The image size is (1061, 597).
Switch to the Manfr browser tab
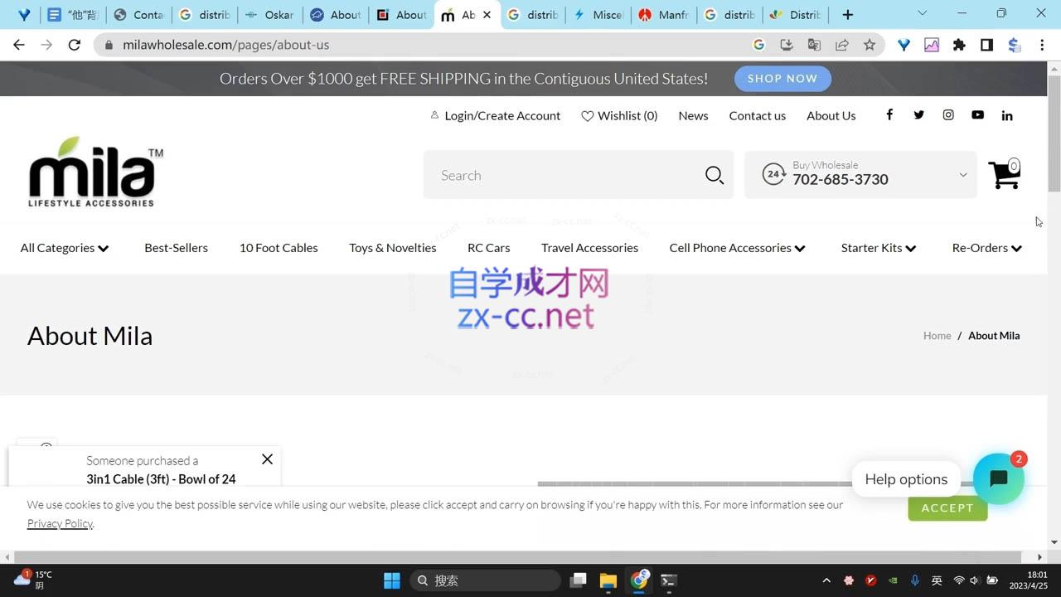point(665,15)
